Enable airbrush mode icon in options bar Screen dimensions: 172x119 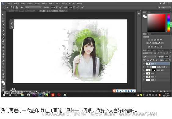click(78, 7)
